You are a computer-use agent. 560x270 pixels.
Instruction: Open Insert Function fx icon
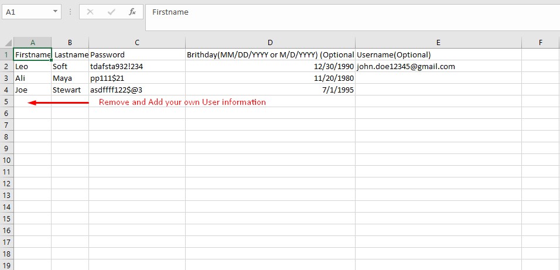(132, 12)
